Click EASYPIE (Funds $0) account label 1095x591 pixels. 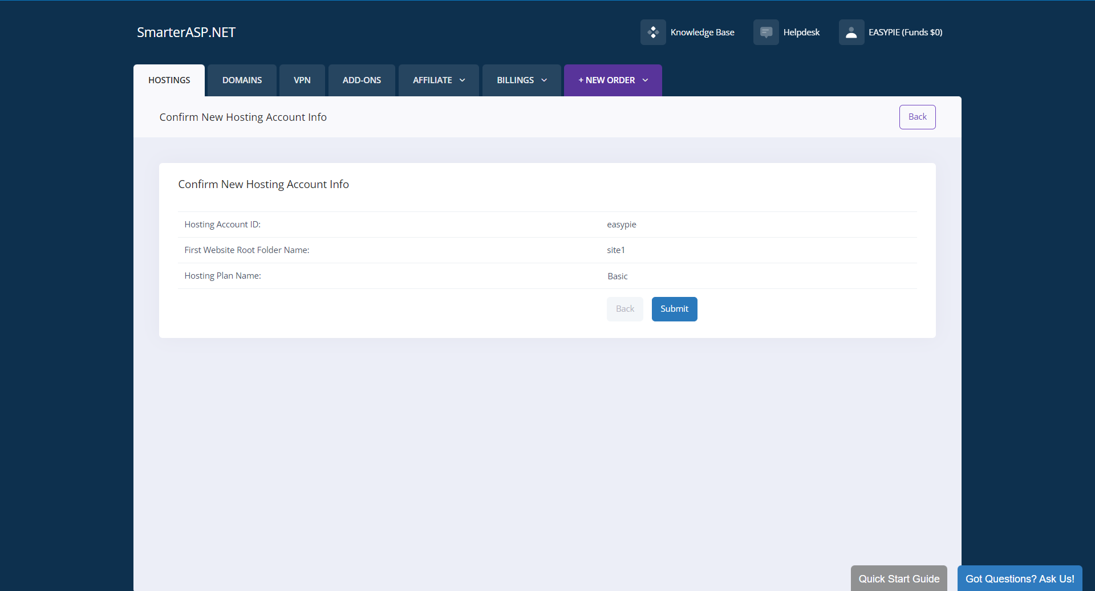coord(906,32)
